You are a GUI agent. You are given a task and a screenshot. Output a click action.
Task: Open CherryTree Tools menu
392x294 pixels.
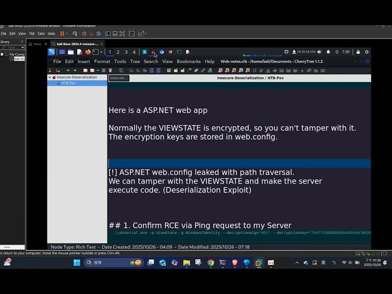[120, 61]
